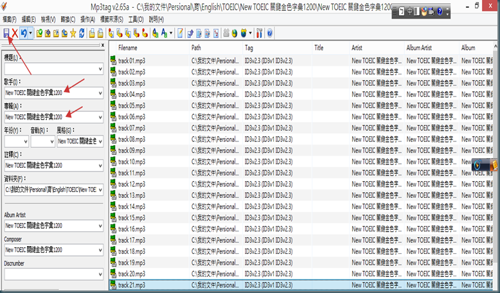The height and width of the screenshot is (293, 500).
Task: Open the 標籤來源(S) menu
Action: pos(112,19)
